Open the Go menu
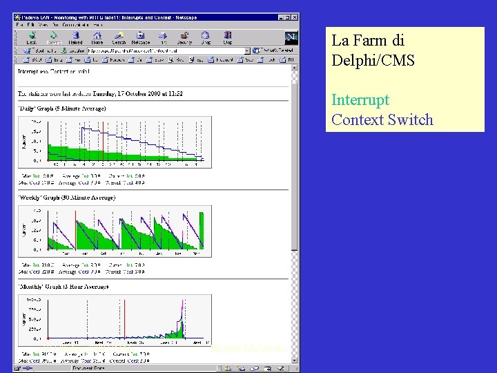The width and height of the screenshot is (497, 373). (x=55, y=25)
